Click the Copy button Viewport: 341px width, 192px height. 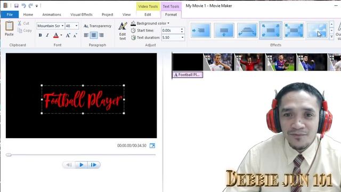(25, 30)
